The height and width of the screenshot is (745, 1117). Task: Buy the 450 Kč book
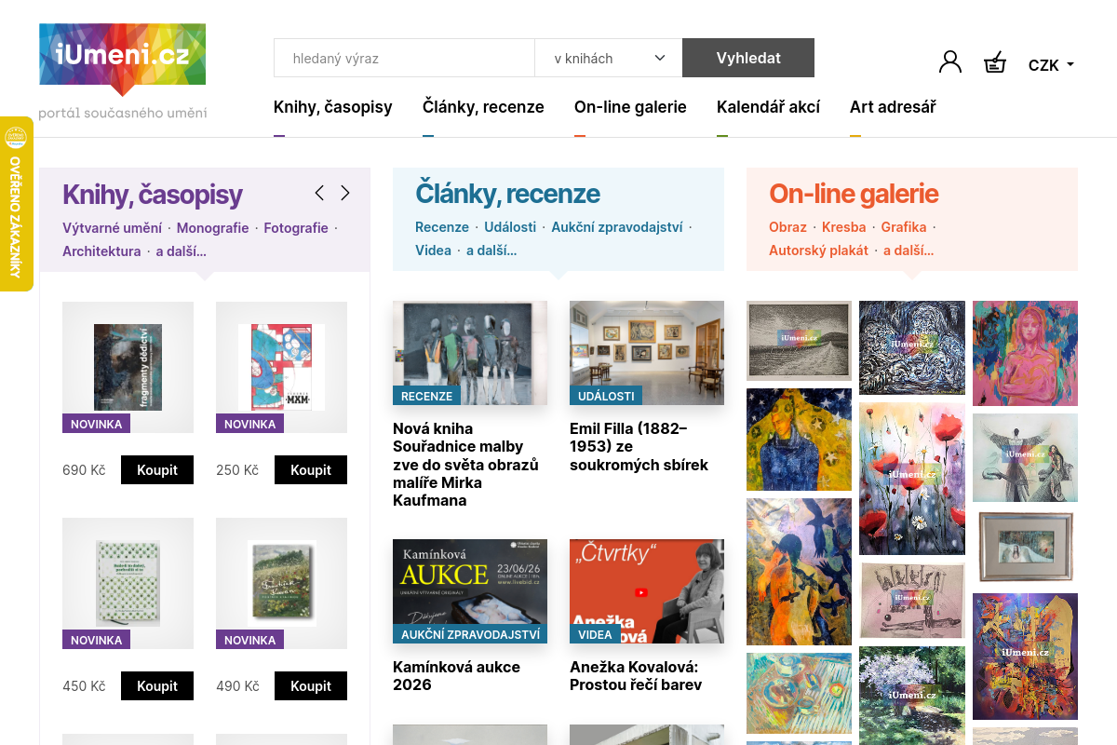tap(157, 686)
